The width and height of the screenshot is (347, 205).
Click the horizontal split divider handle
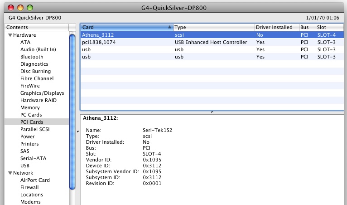click(212, 112)
